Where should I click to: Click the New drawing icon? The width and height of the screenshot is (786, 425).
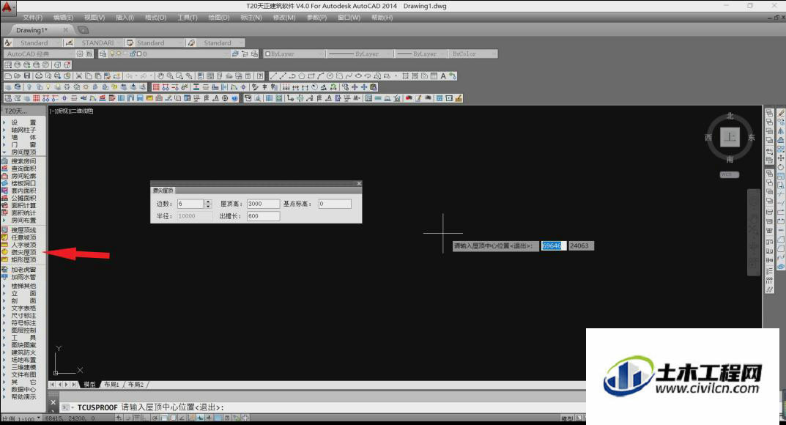[x=8, y=76]
